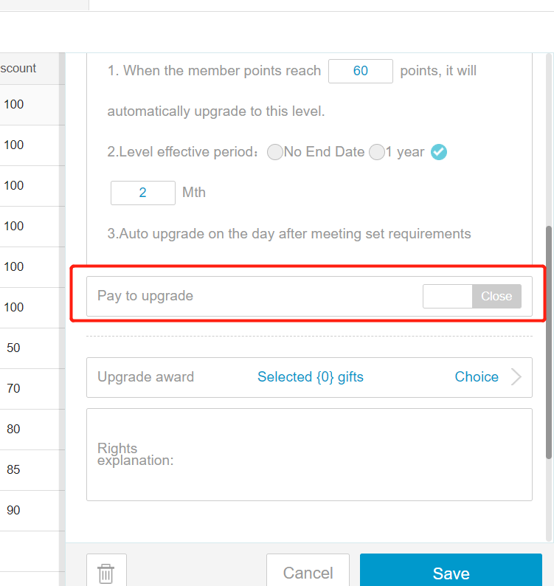
Task: Edit the member points field showing 60
Action: 361,71
